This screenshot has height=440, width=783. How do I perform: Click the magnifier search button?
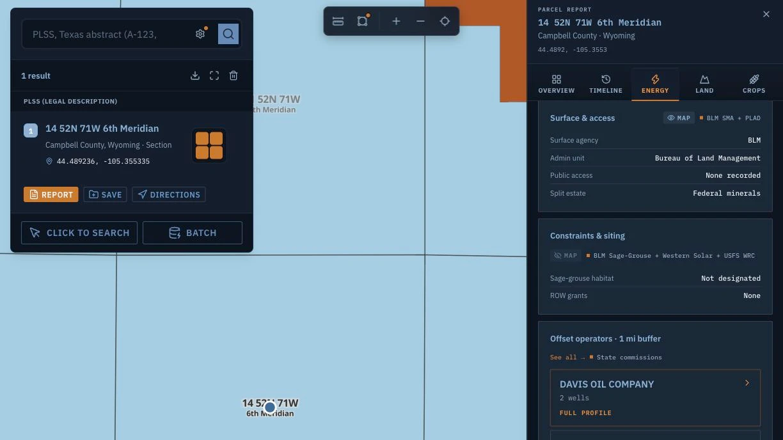228,34
